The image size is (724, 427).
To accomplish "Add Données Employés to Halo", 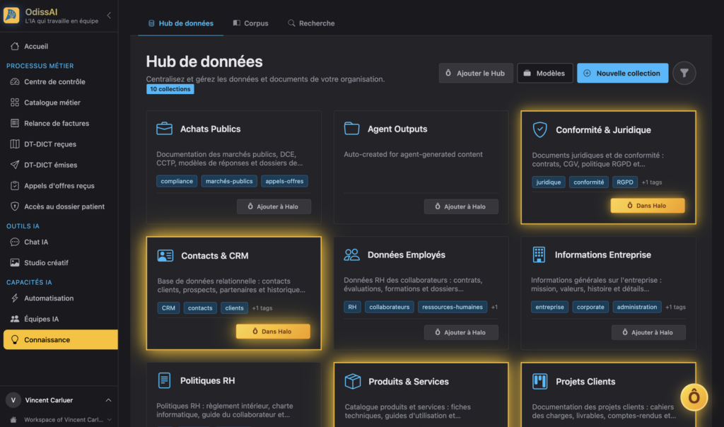I will [461, 332].
